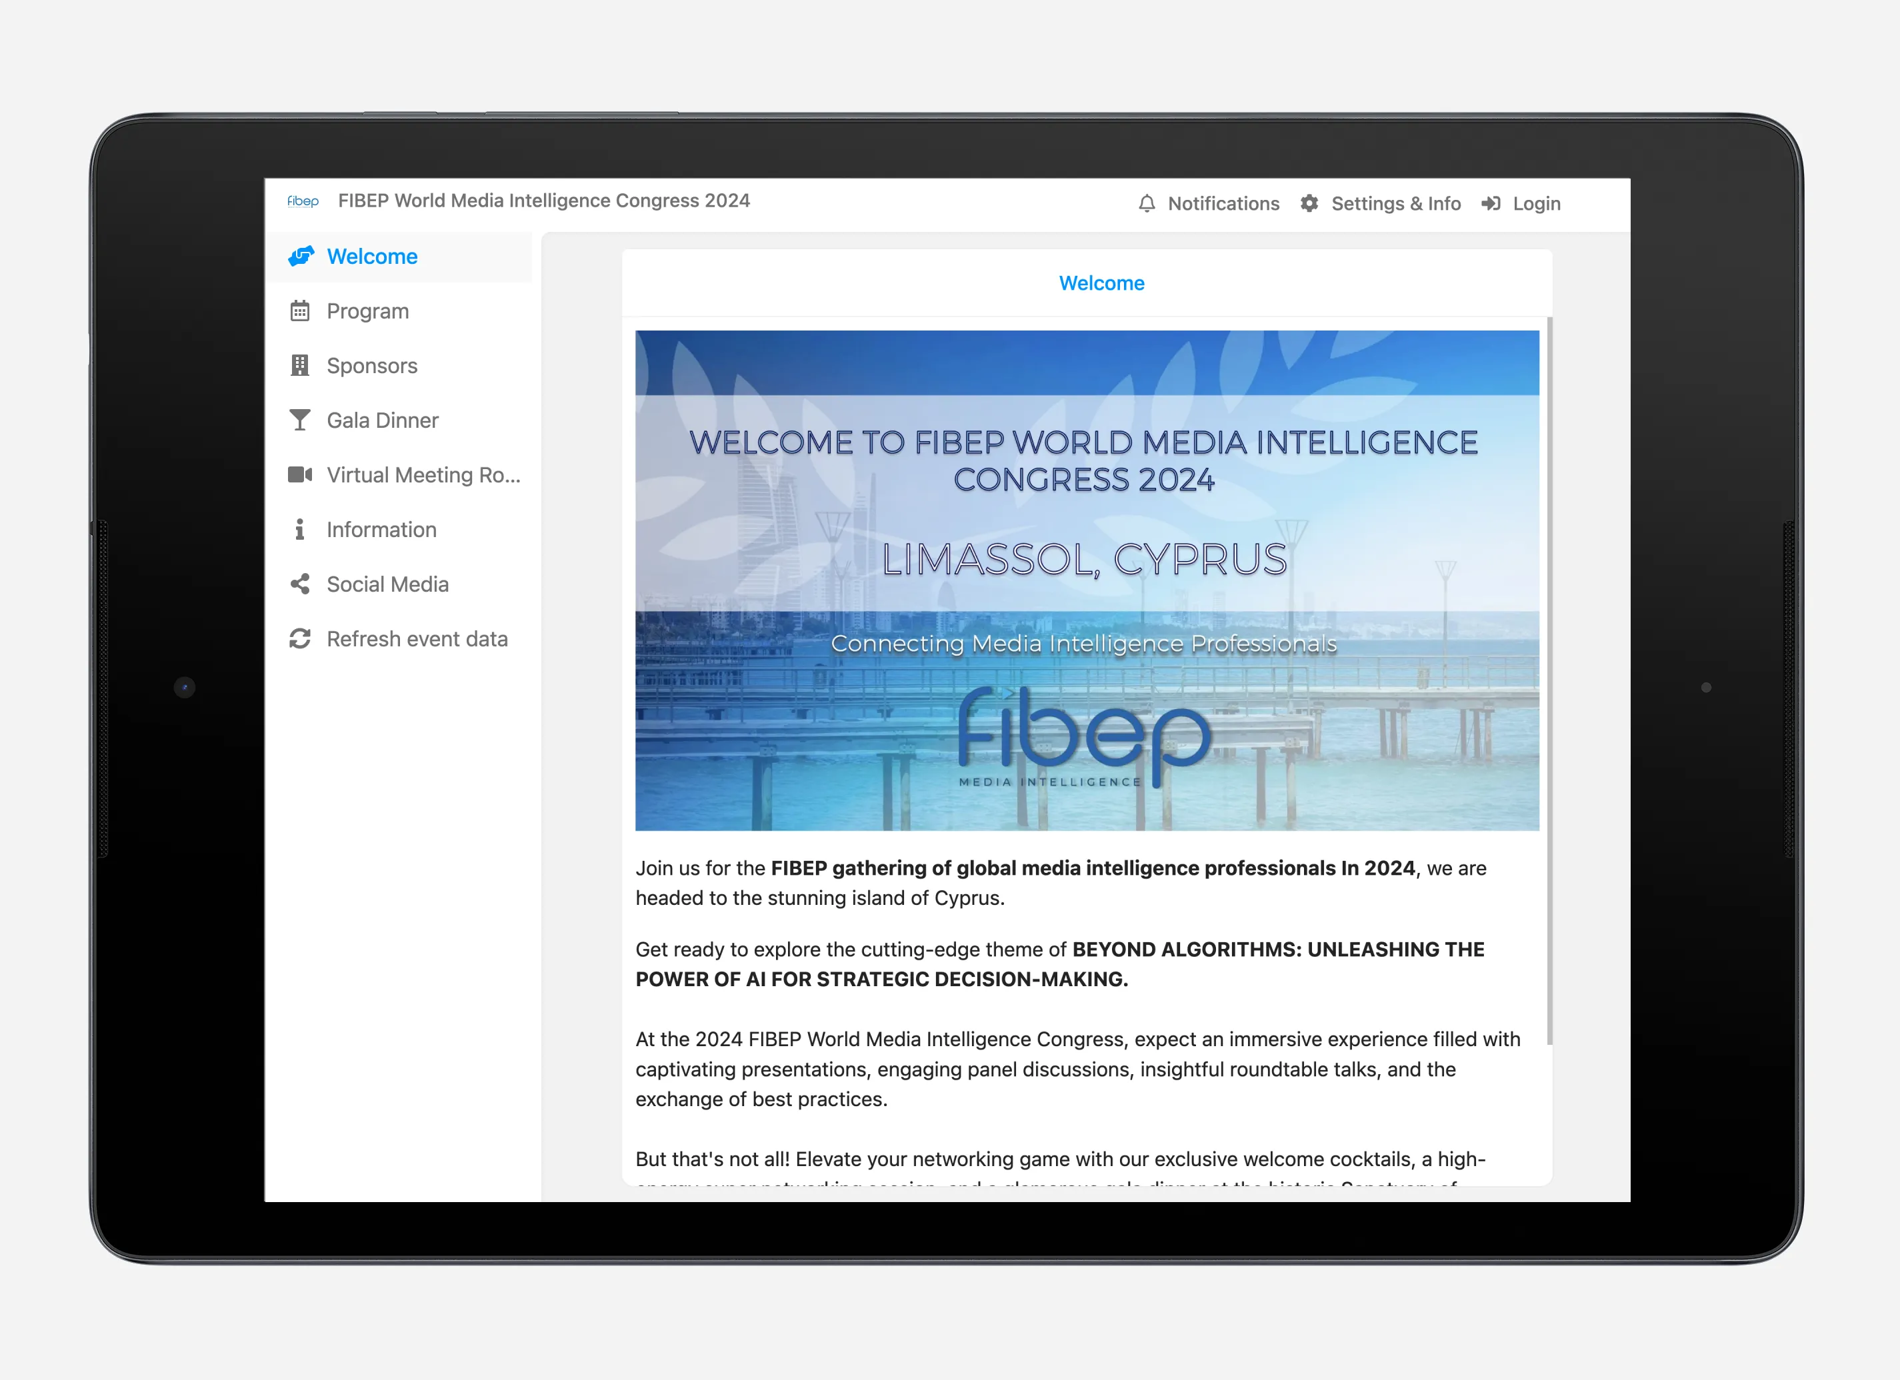Toggle Settings & Info visibility
This screenshot has height=1380, width=1900.
[1381, 203]
